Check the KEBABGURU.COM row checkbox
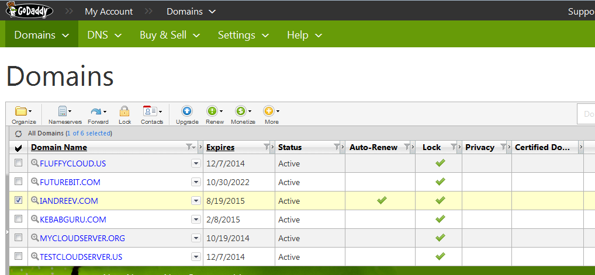The image size is (595, 275). click(x=18, y=218)
